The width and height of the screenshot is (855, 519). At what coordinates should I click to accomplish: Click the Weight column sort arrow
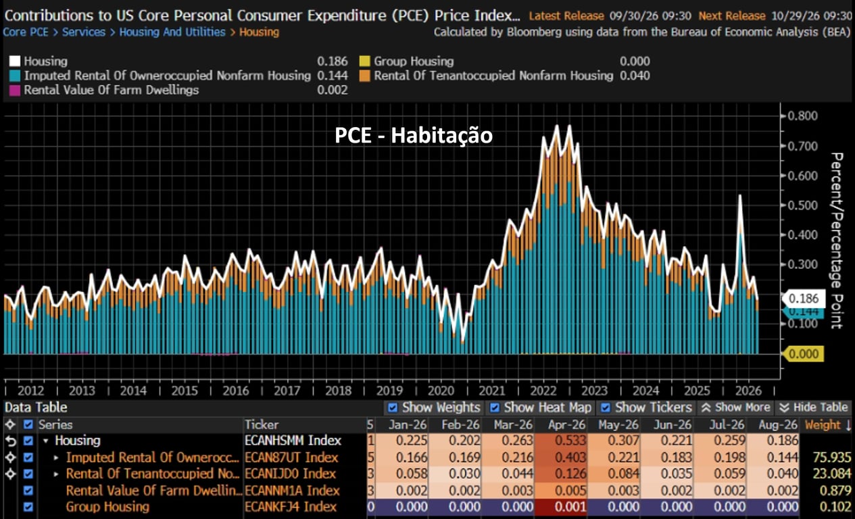coord(848,425)
